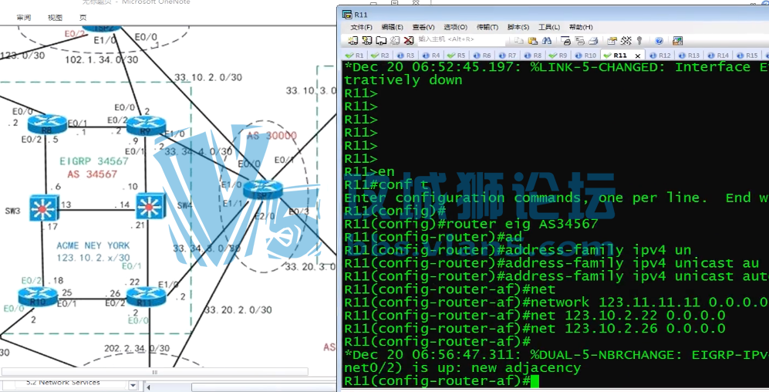Click the SecureFX launch icon

point(678,41)
